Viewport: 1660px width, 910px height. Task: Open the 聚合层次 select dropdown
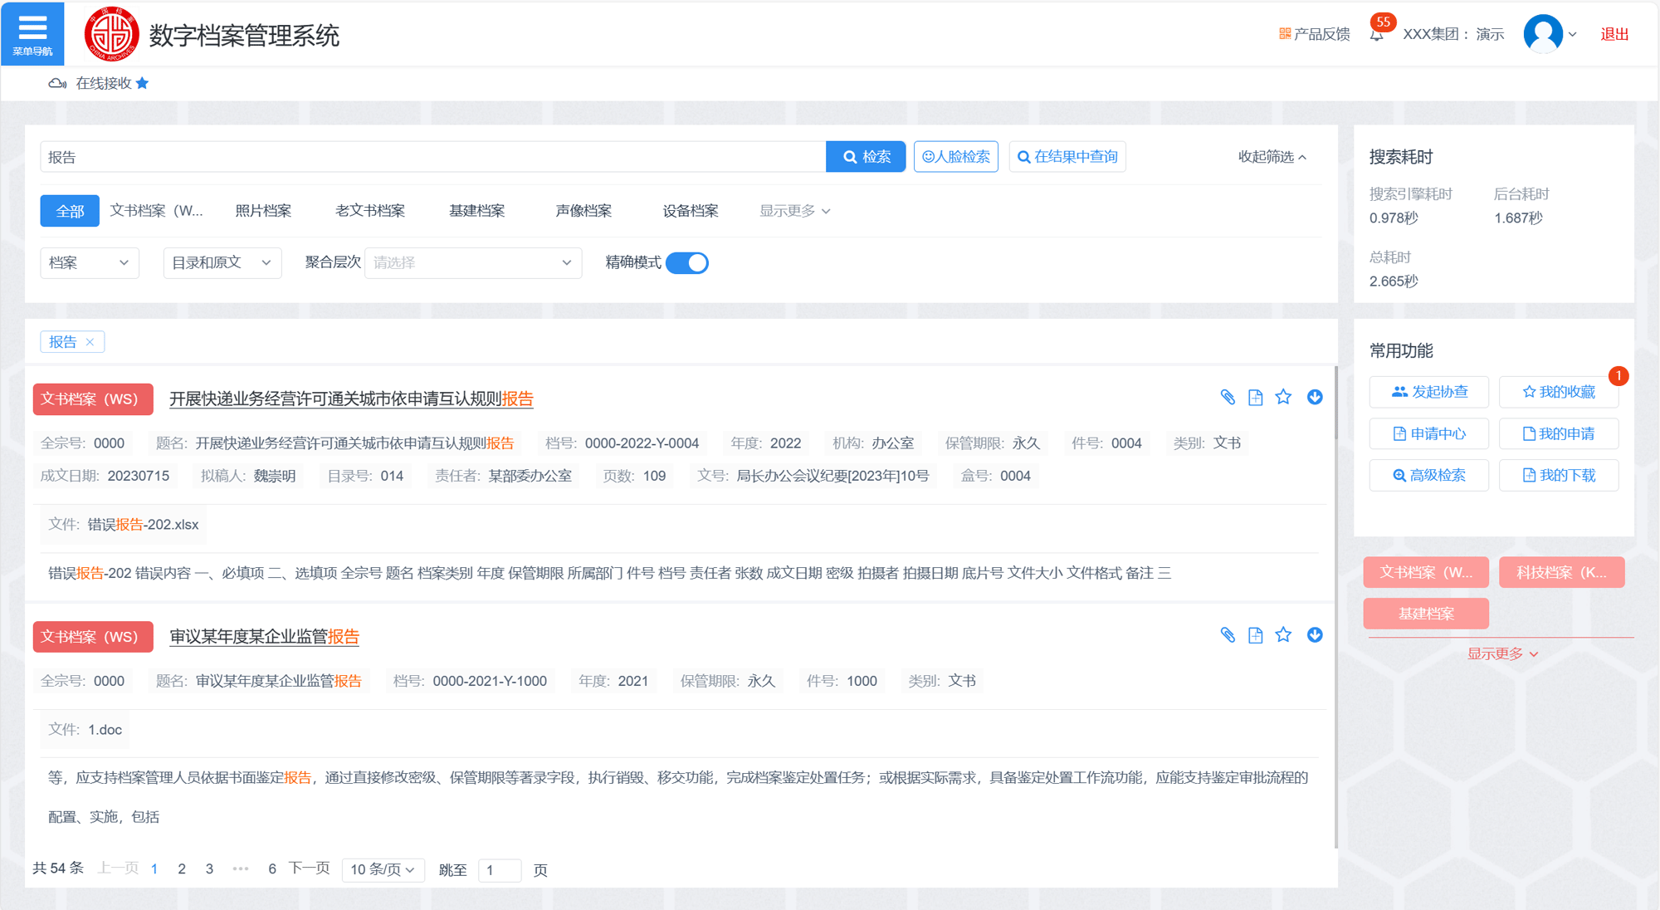472,263
